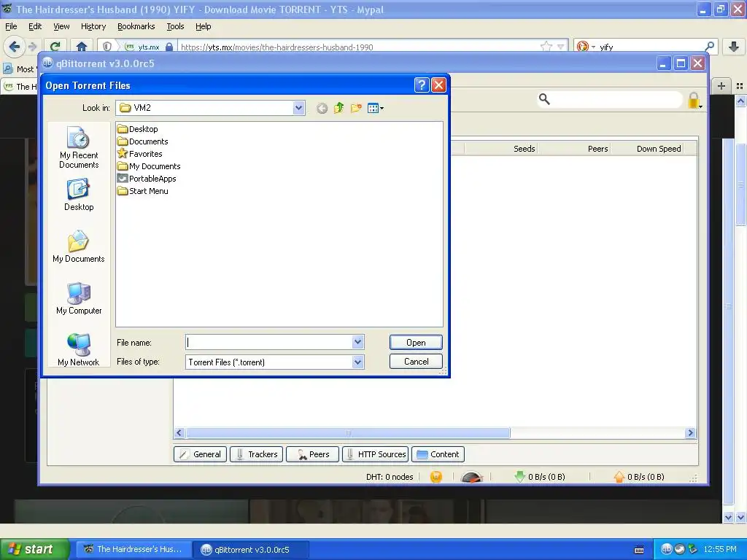The height and width of the screenshot is (560, 747).
Task: Click the go back folder icon
Action: coord(322,109)
